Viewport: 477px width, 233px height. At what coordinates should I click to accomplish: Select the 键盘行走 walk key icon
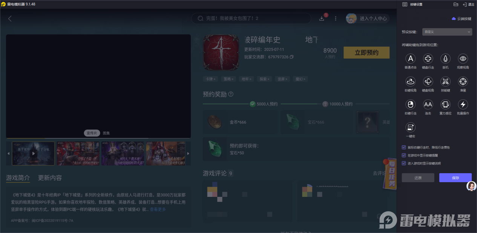pos(428,58)
